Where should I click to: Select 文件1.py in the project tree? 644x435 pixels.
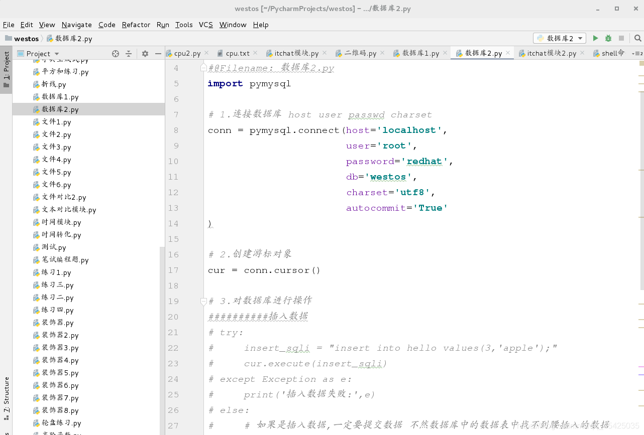56,122
